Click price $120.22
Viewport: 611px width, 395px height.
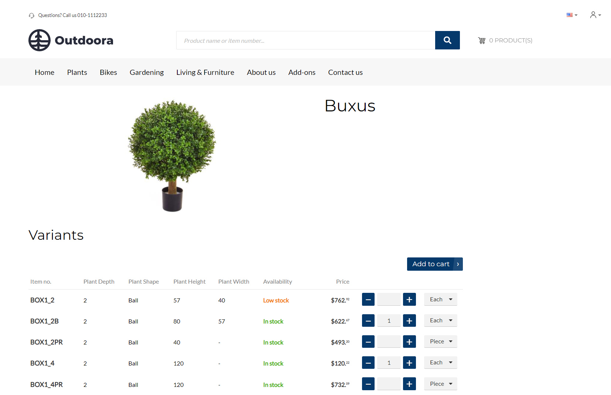click(x=340, y=363)
